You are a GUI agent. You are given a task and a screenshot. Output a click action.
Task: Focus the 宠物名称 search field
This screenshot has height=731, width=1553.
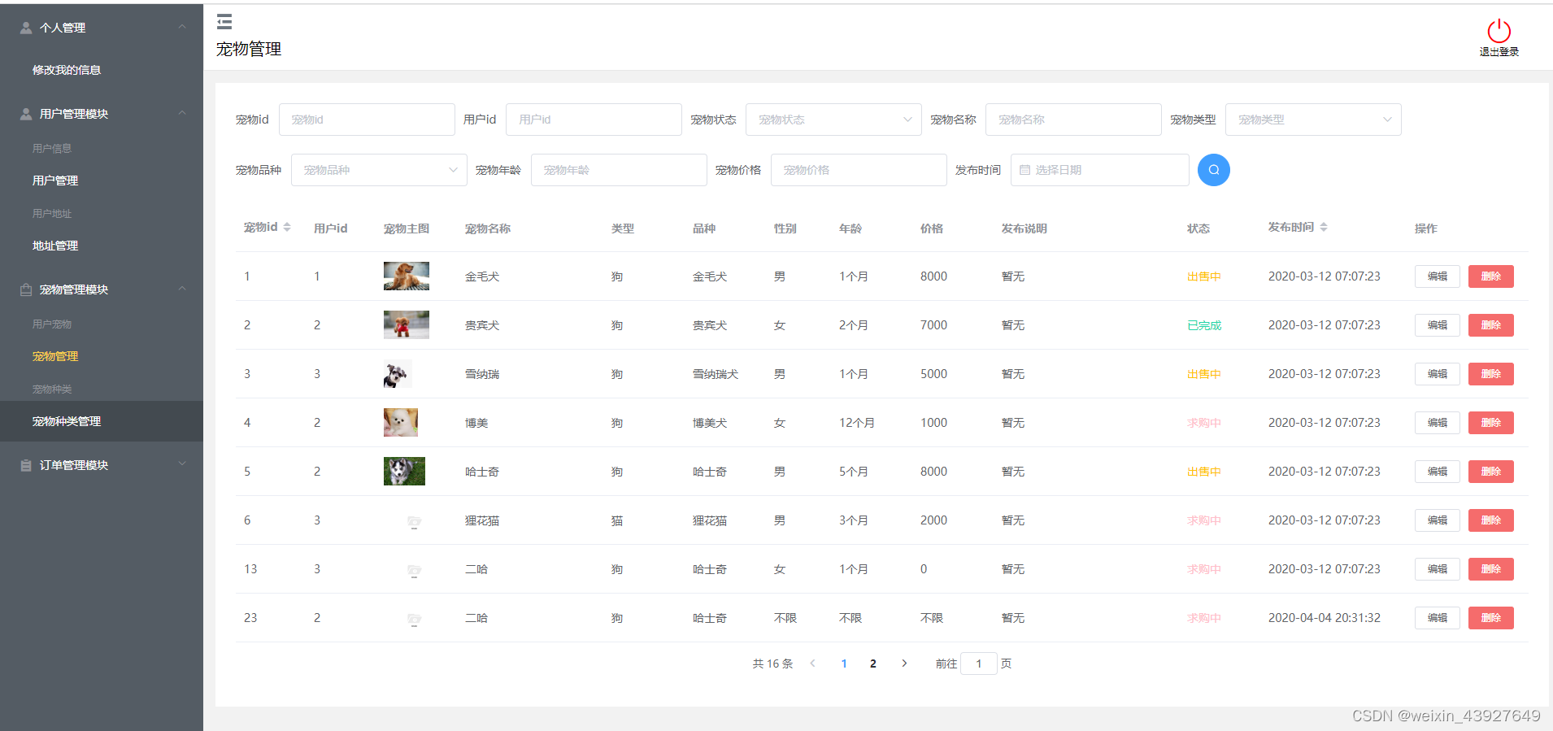[x=1073, y=120]
